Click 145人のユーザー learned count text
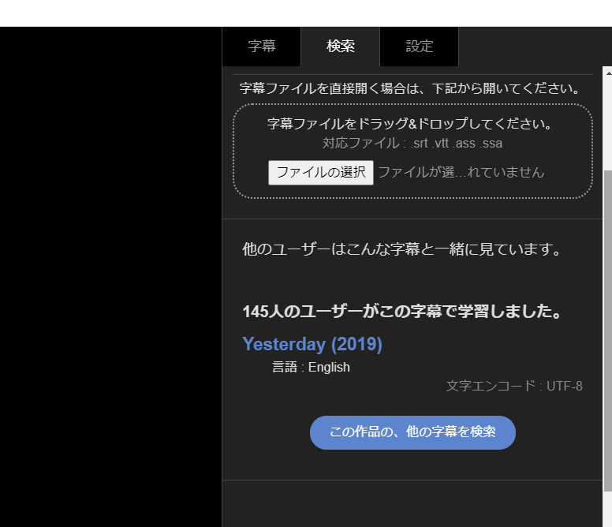Screen dimensions: 612x527 point(402,312)
